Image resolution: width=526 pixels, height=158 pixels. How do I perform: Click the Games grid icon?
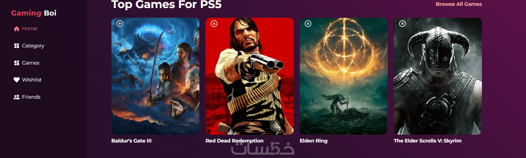[x=17, y=63]
